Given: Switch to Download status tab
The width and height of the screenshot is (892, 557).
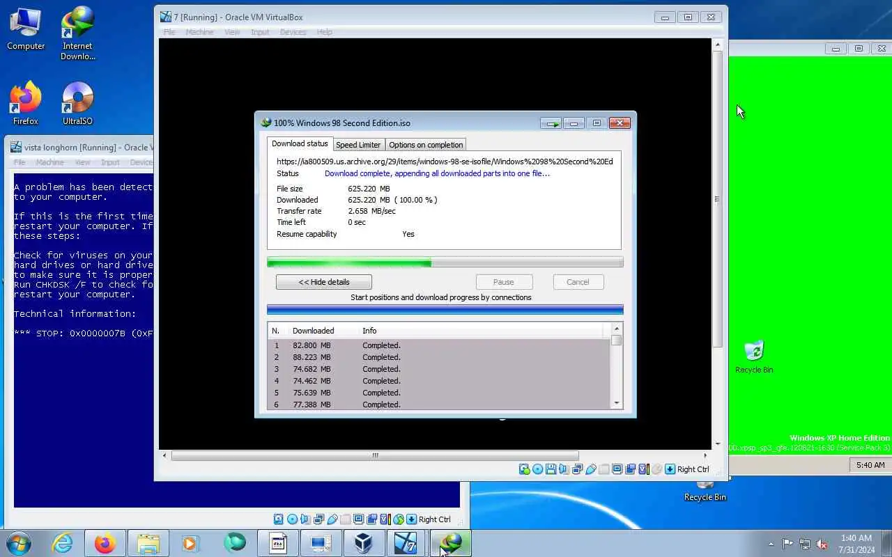Looking at the screenshot, I should point(300,143).
